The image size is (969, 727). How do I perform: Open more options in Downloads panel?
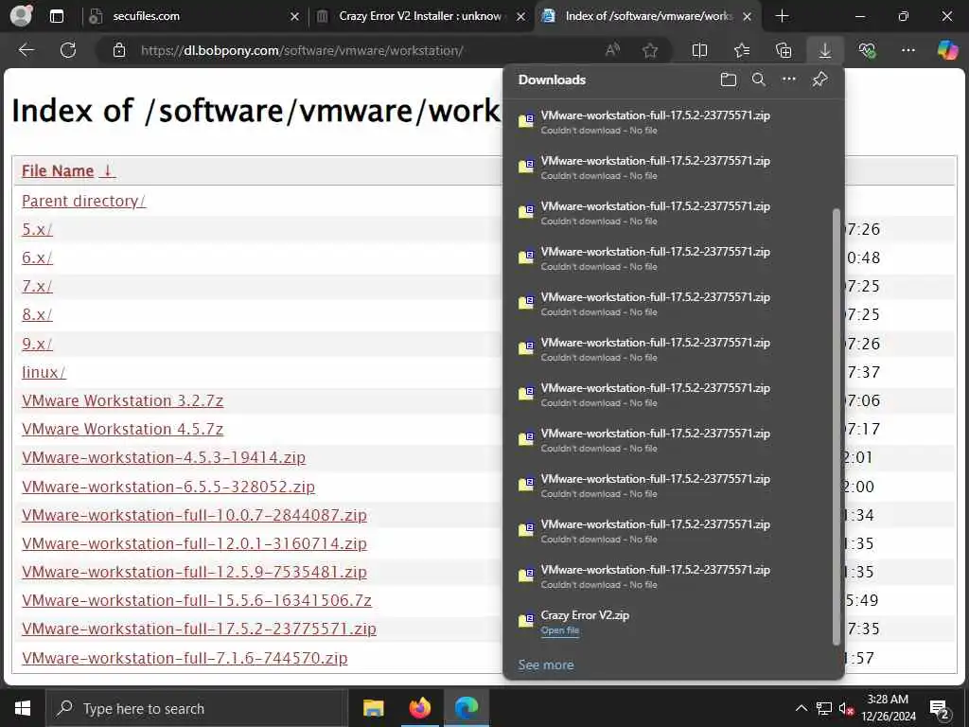[789, 80]
